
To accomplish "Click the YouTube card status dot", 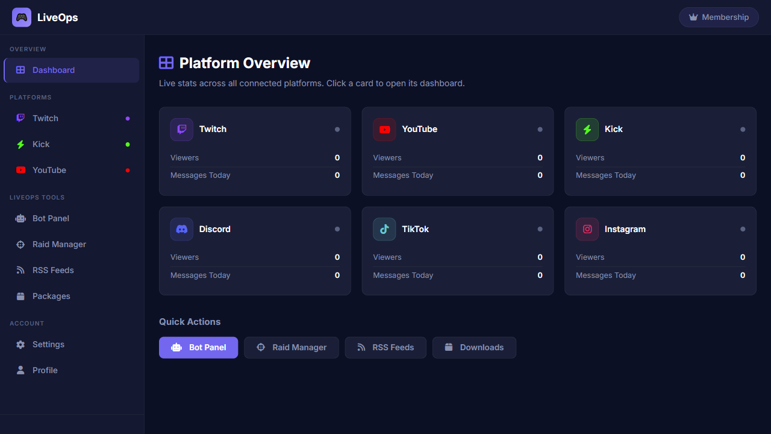I will [x=540, y=130].
